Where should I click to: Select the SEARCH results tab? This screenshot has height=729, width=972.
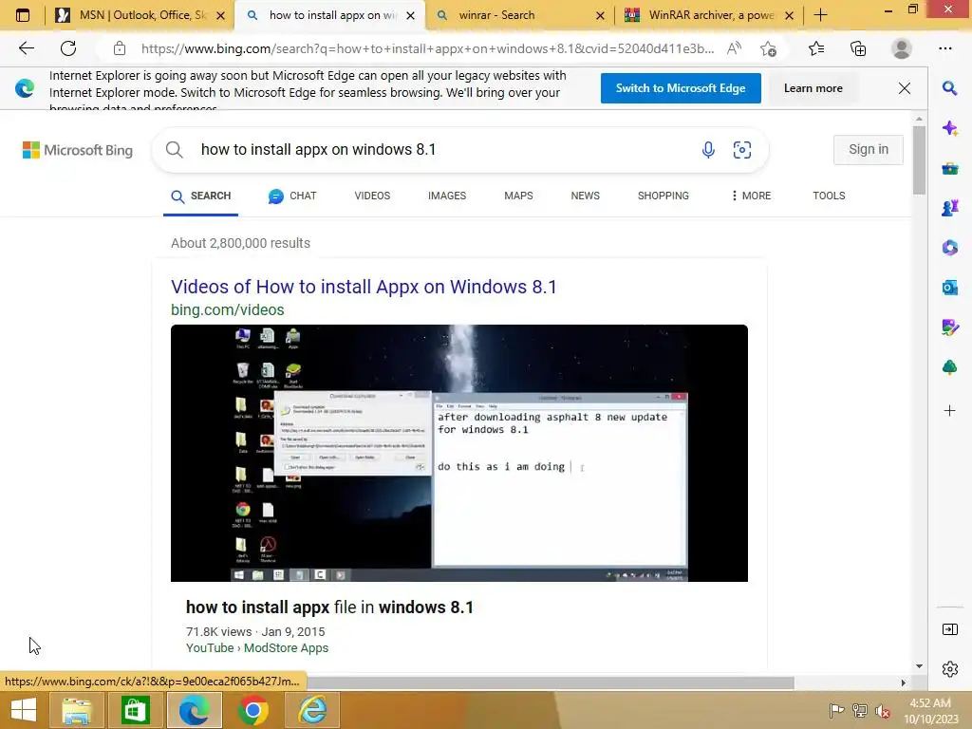pos(201,196)
